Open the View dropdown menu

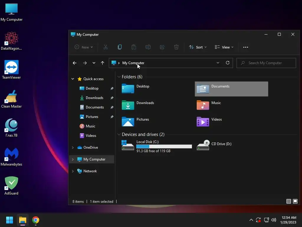click(x=224, y=47)
